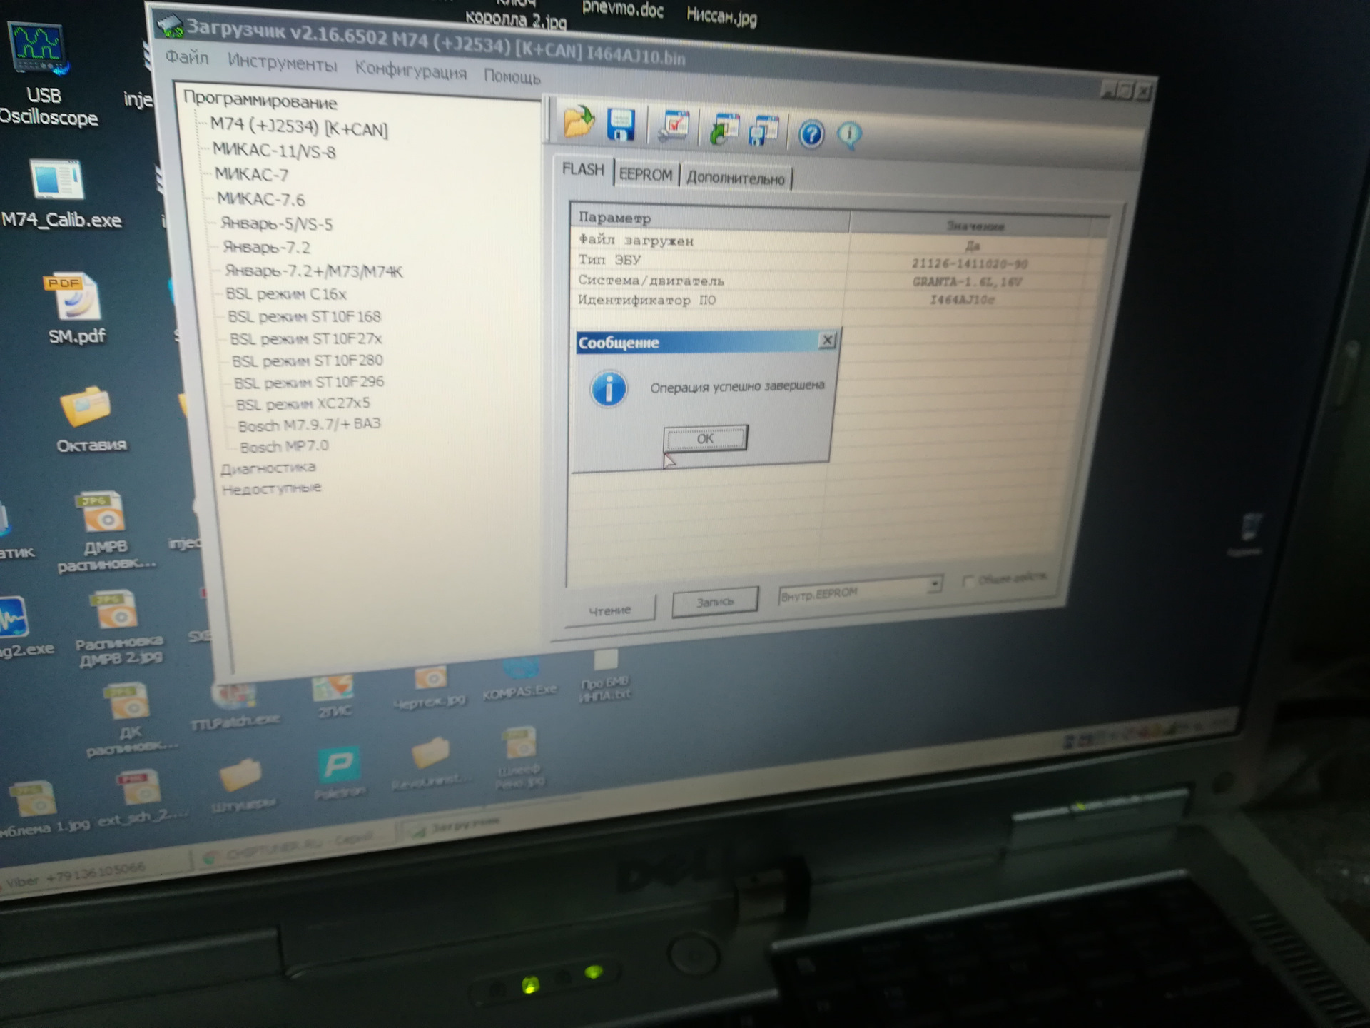
Task: Open the Конфигурация menu
Action: 410,70
